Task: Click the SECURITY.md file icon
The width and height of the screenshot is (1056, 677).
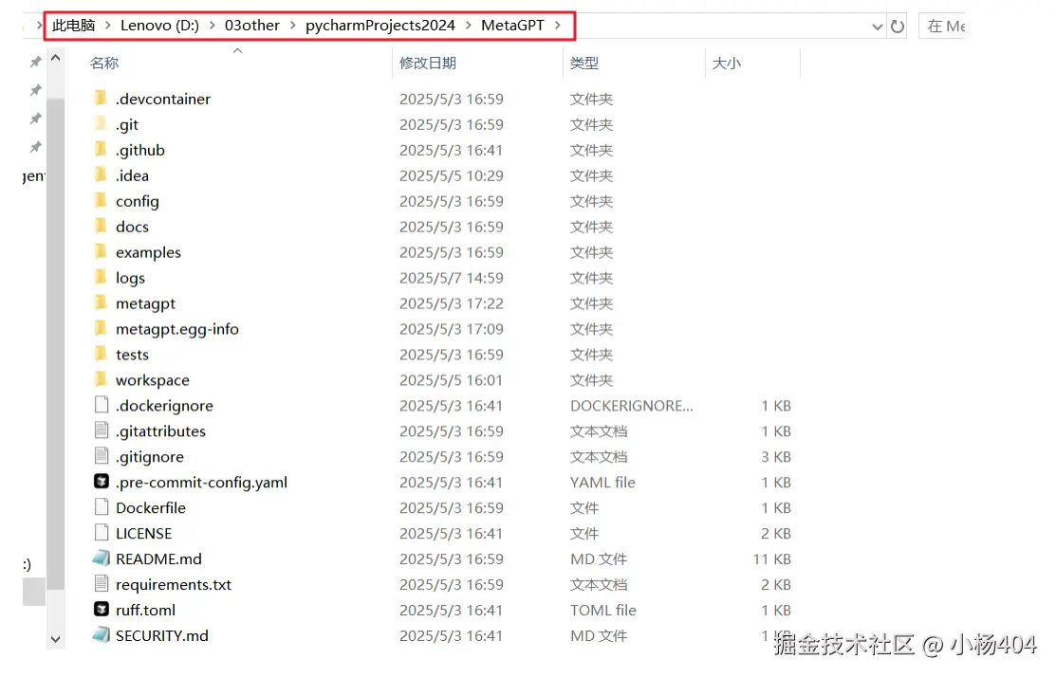Action: tap(101, 634)
